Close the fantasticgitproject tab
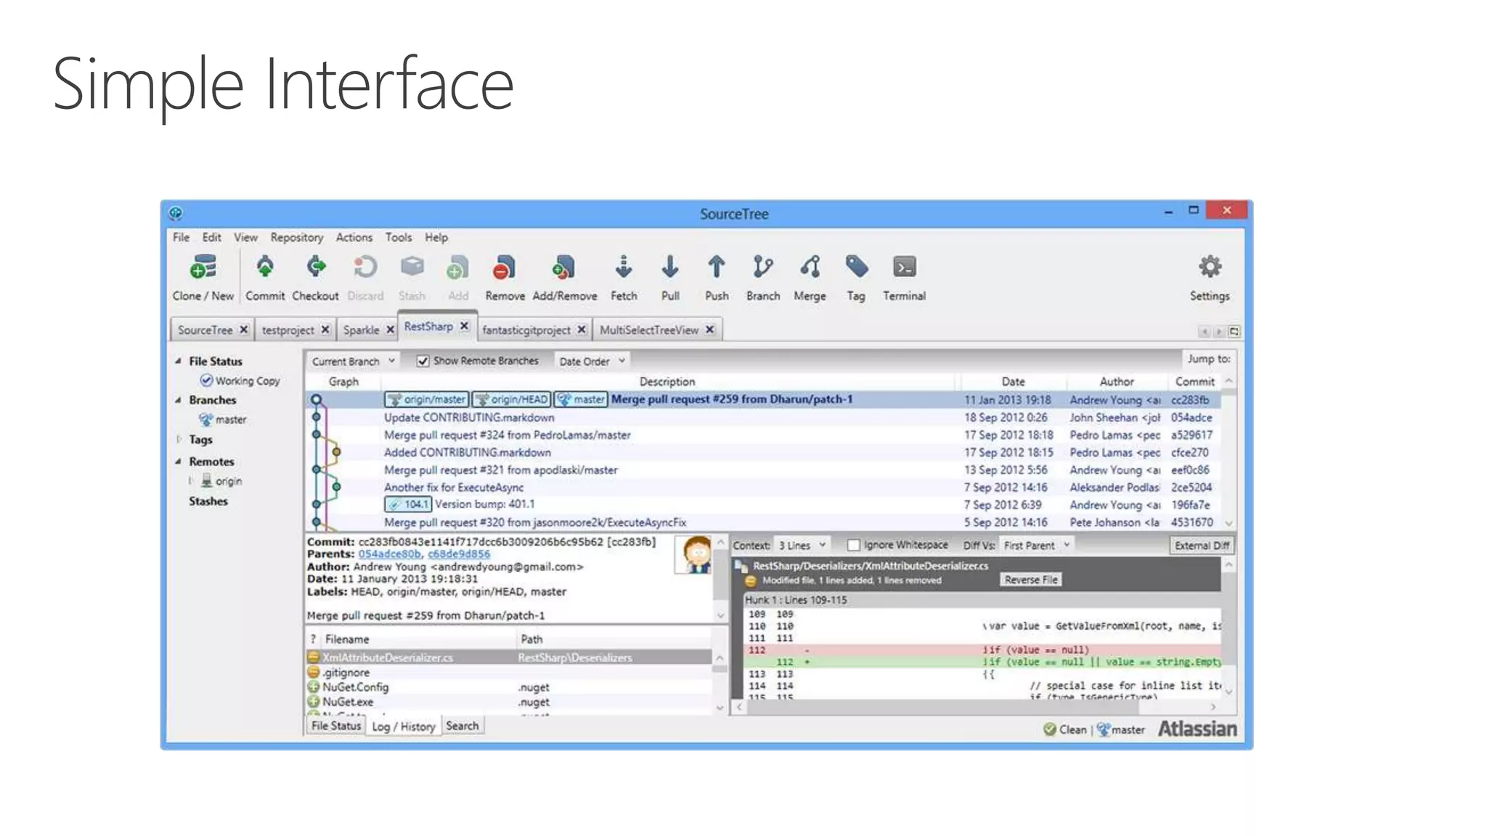 click(582, 329)
